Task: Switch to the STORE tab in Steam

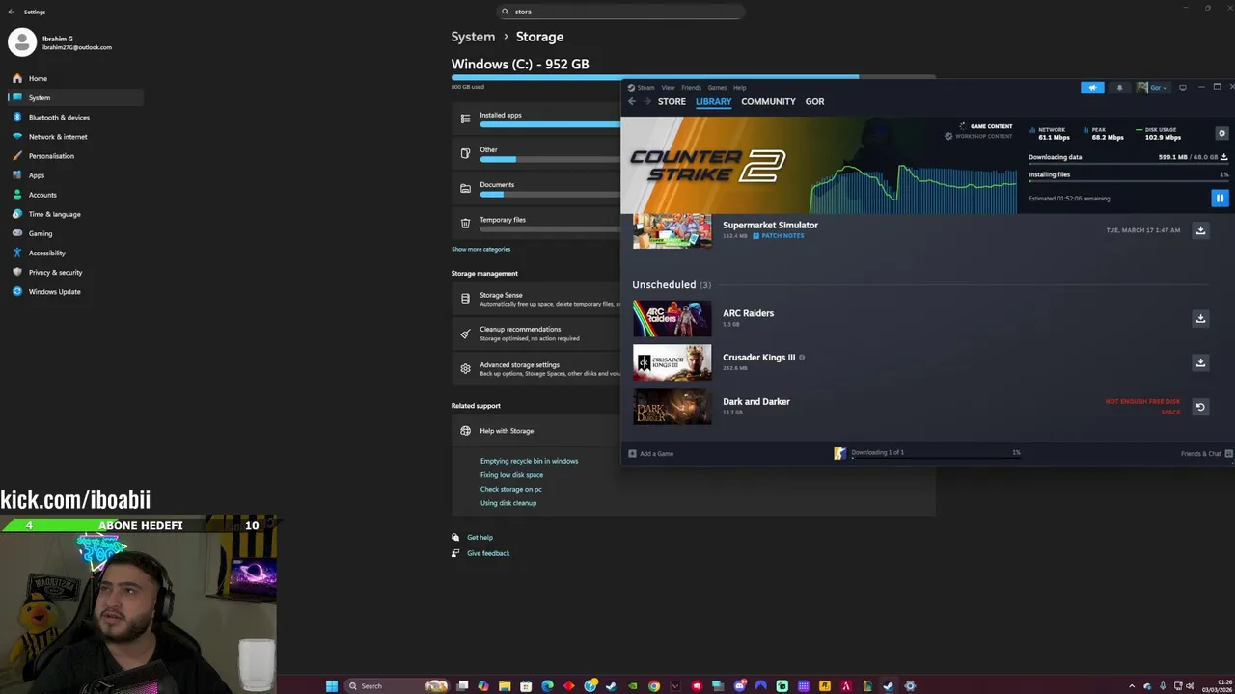Action: pyautogui.click(x=672, y=101)
